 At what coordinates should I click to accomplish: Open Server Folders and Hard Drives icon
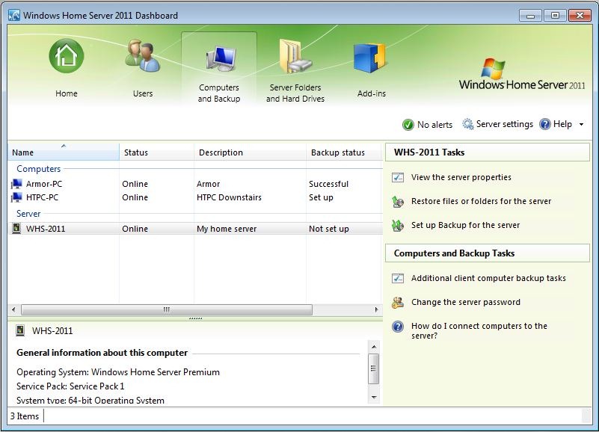click(295, 56)
